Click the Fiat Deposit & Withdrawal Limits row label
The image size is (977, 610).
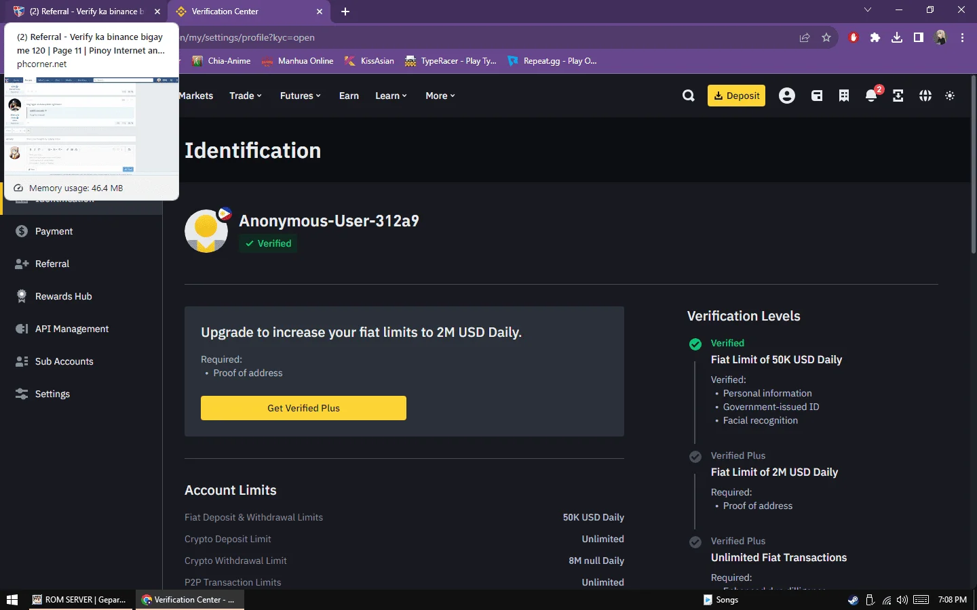coord(254,517)
